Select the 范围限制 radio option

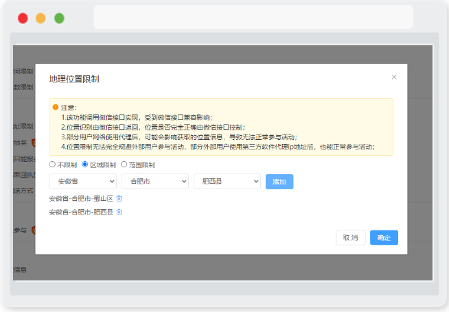(x=124, y=165)
